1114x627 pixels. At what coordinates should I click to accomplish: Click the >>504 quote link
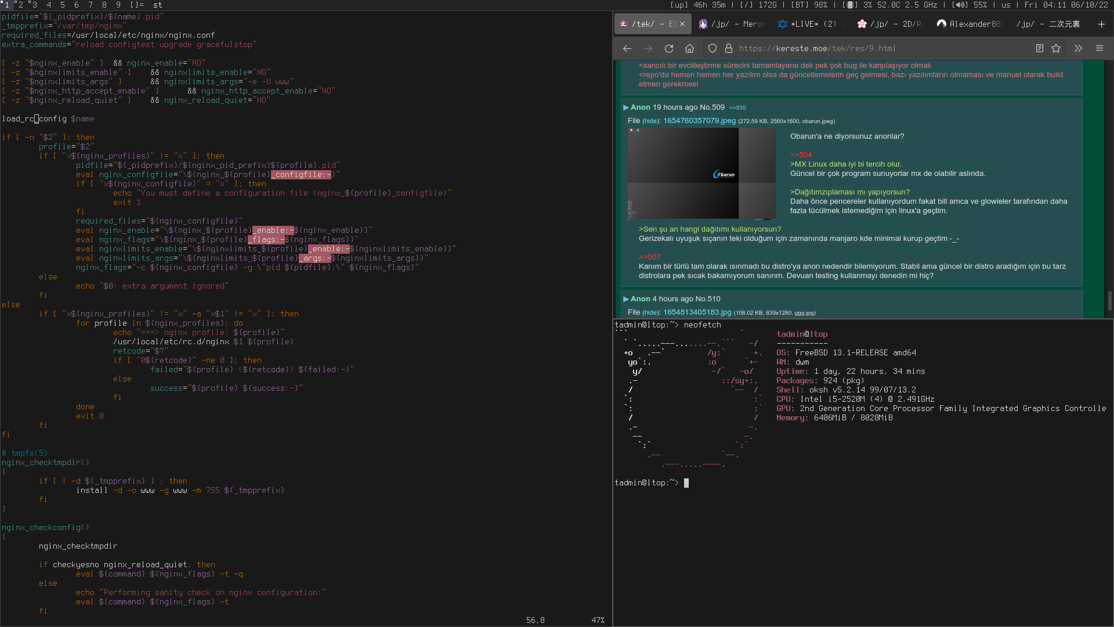click(x=801, y=155)
